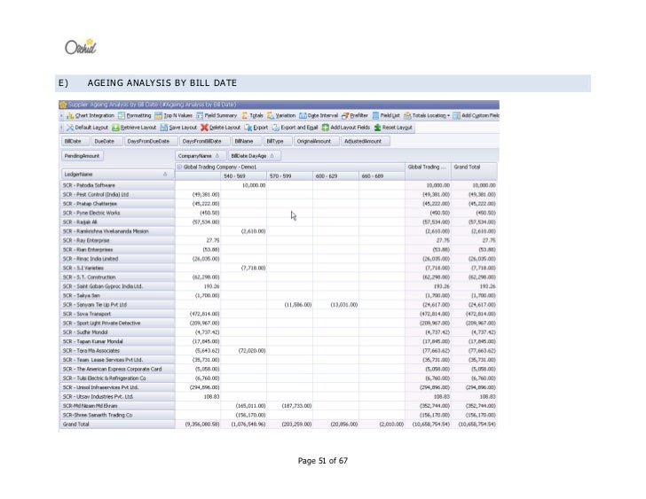Select row SCR - Unisol Infraservices Pvt Ltd.

(117, 387)
